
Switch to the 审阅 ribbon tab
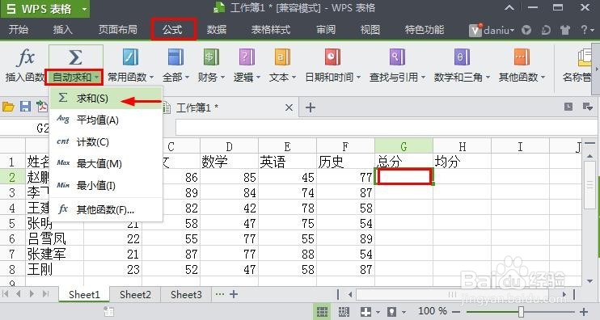pyautogui.click(x=326, y=30)
